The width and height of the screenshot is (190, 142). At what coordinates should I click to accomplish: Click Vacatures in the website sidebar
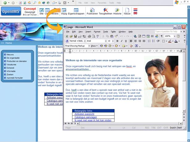point(11,65)
